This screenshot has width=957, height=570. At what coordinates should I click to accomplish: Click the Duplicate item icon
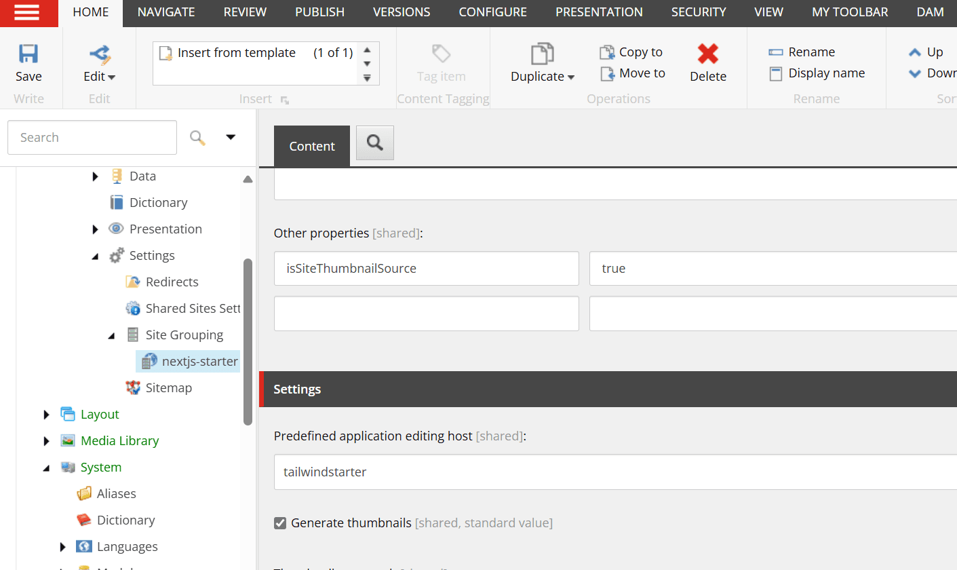tap(542, 54)
